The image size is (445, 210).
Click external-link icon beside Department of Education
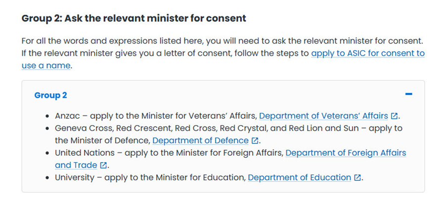(x=357, y=178)
